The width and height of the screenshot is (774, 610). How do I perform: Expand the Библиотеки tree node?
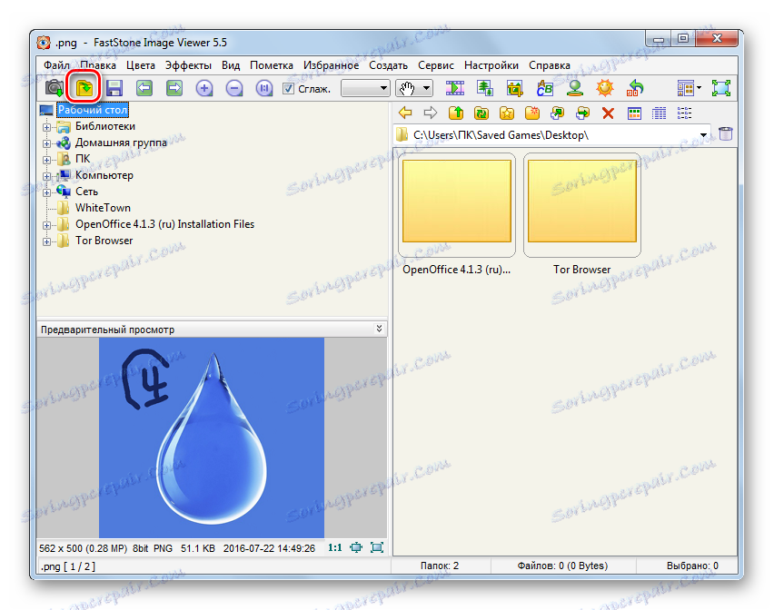pyautogui.click(x=46, y=127)
